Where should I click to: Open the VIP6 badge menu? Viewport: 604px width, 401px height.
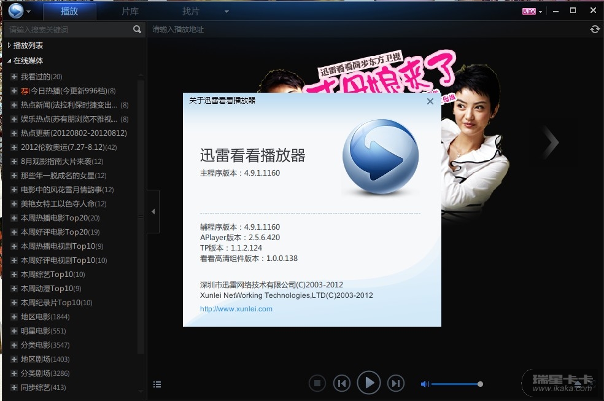click(529, 11)
